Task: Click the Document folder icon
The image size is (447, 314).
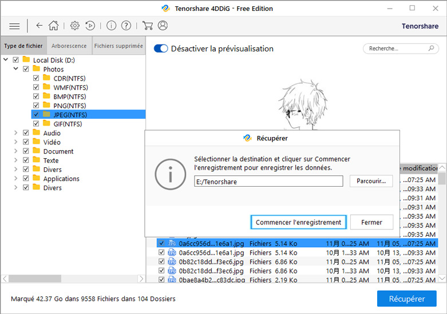Action: pos(36,151)
